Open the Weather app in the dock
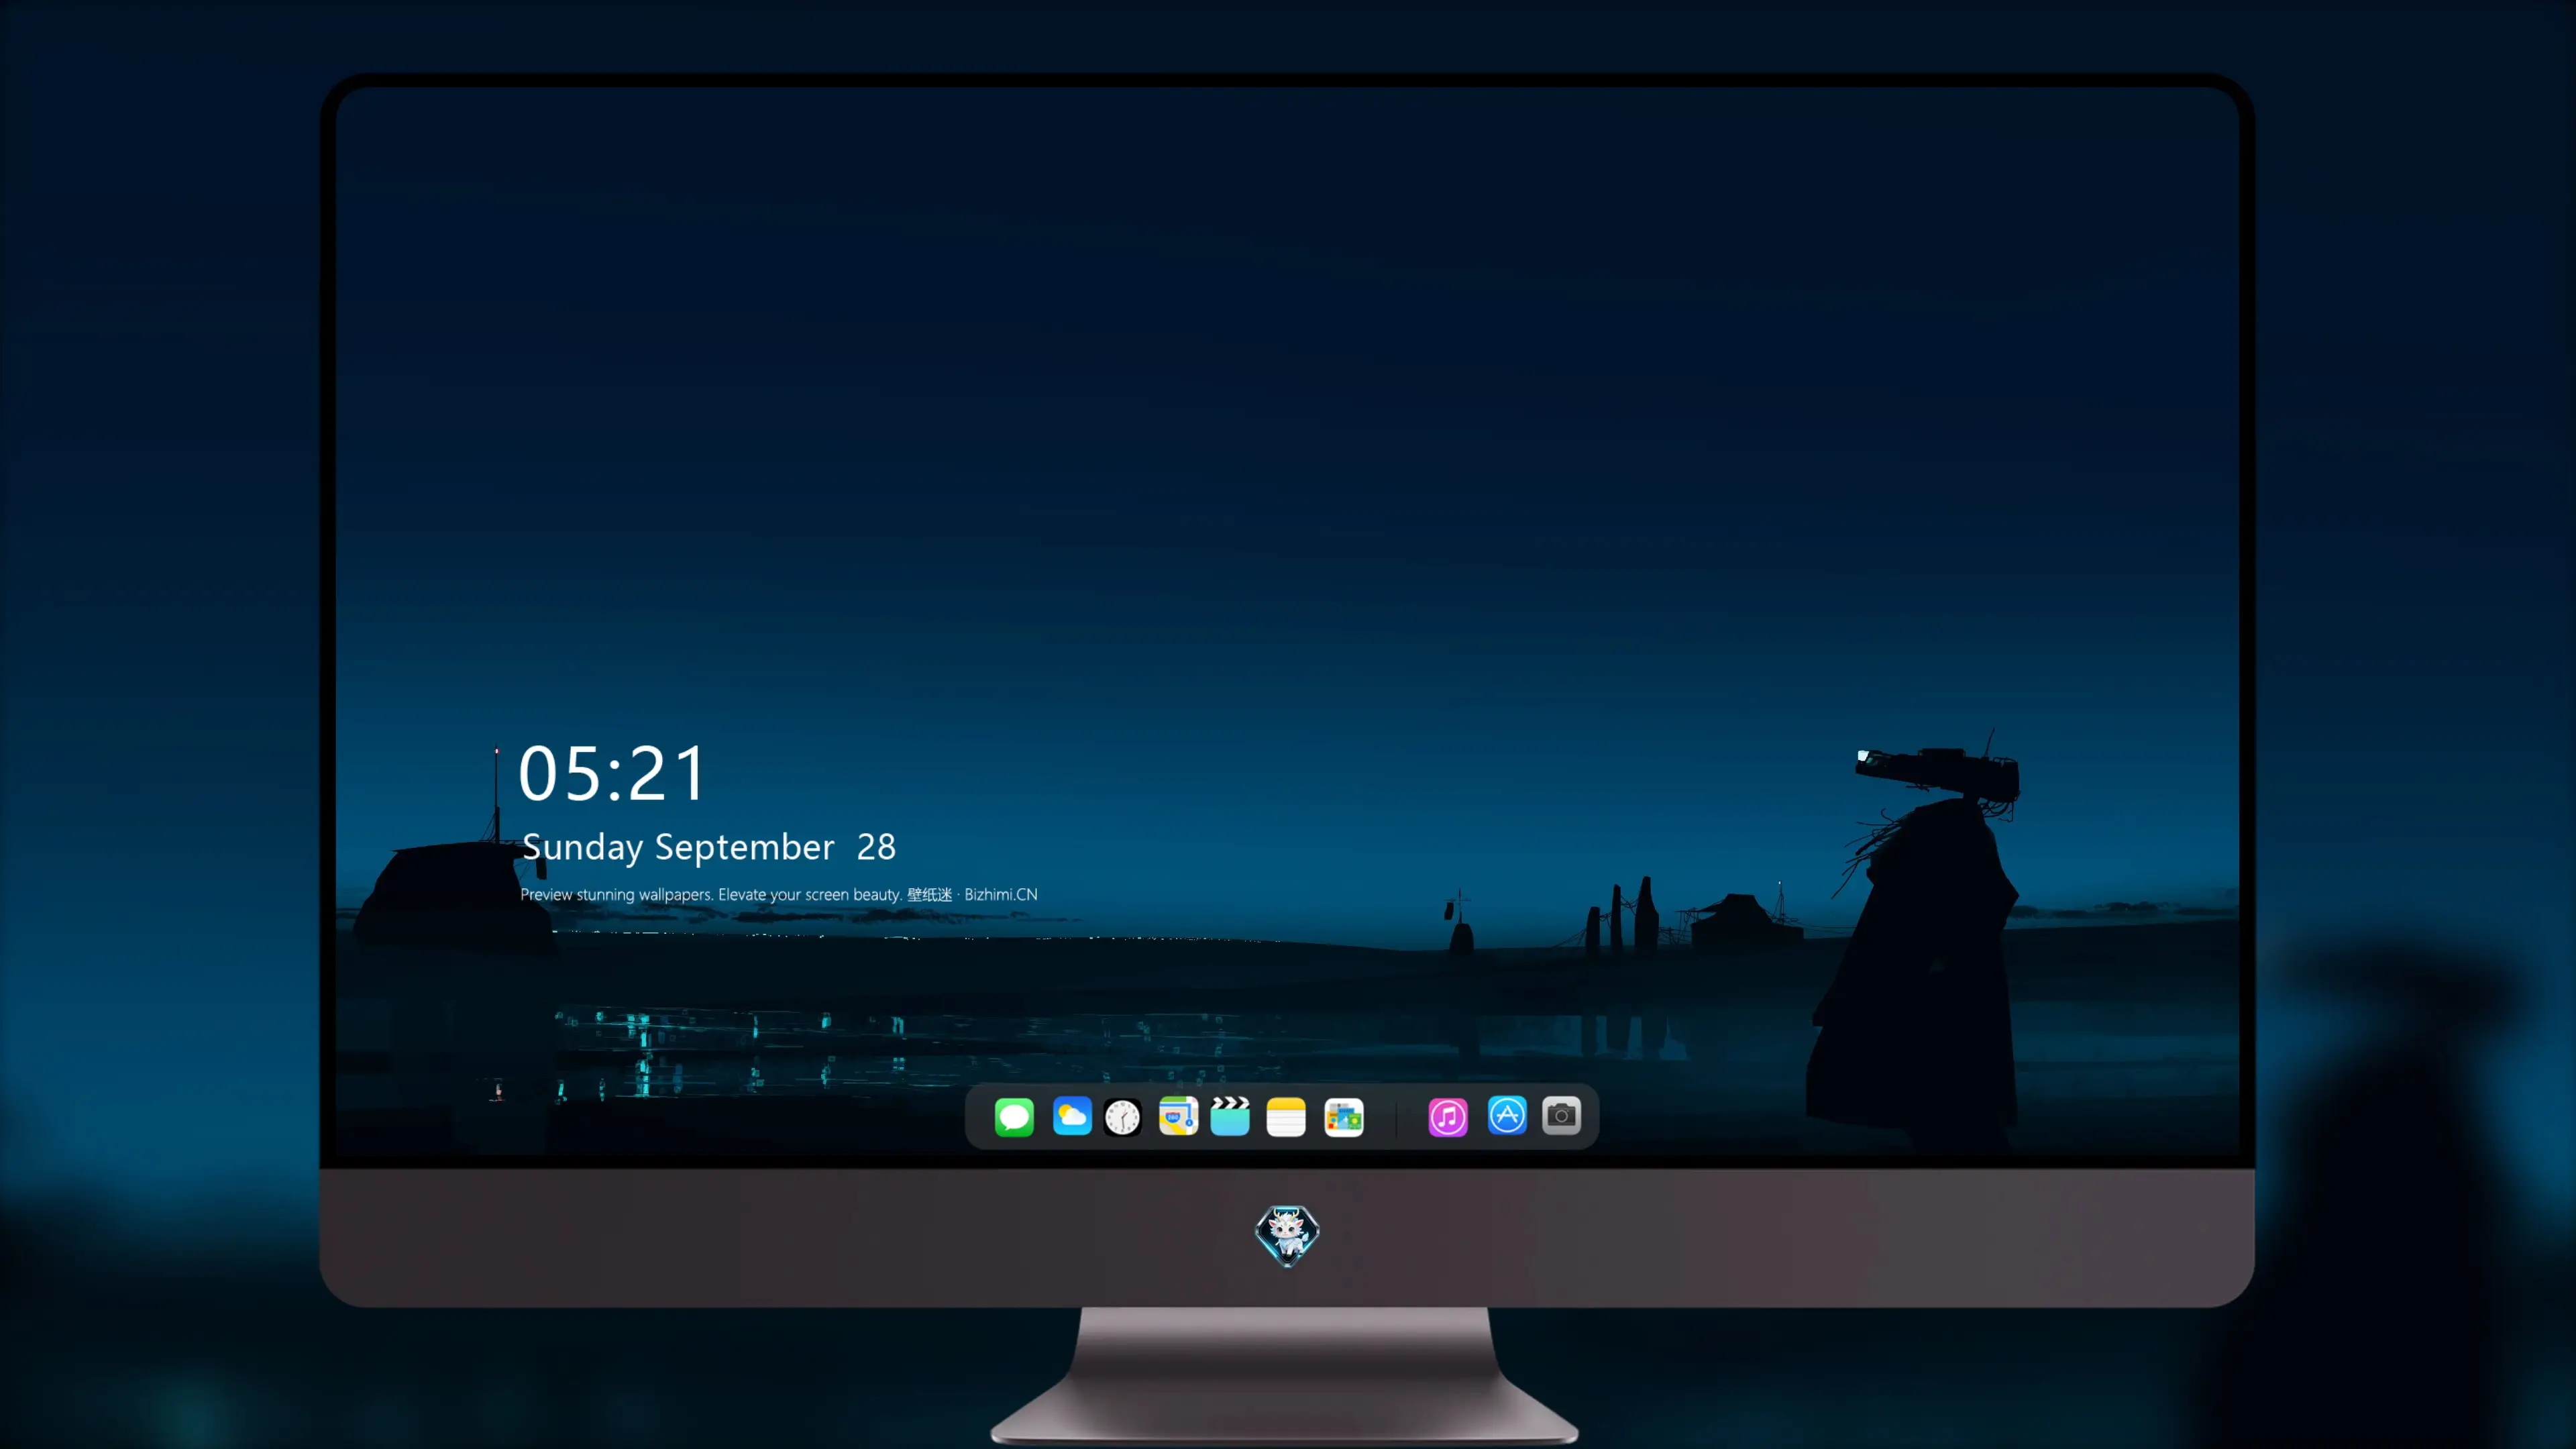The width and height of the screenshot is (2576, 1449). tap(1071, 1116)
